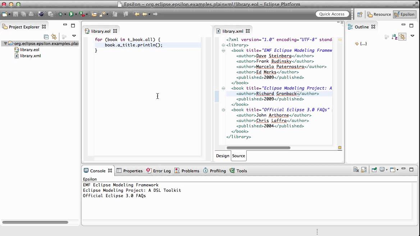Select the {...} item in Outline
Screen dimensions: 420x236
[x=361, y=44]
